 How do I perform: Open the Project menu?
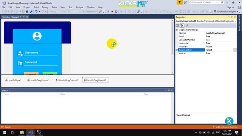tap(27, 7)
